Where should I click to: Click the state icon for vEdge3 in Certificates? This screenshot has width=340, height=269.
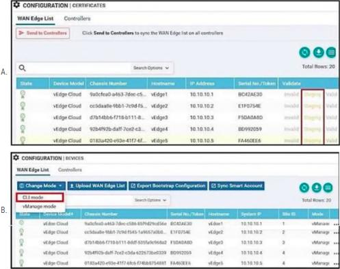[23, 117]
